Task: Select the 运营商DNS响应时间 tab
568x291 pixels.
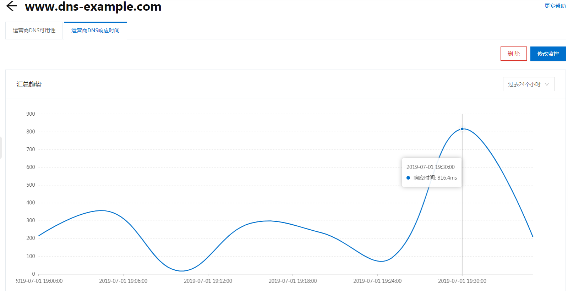Action: (x=95, y=31)
